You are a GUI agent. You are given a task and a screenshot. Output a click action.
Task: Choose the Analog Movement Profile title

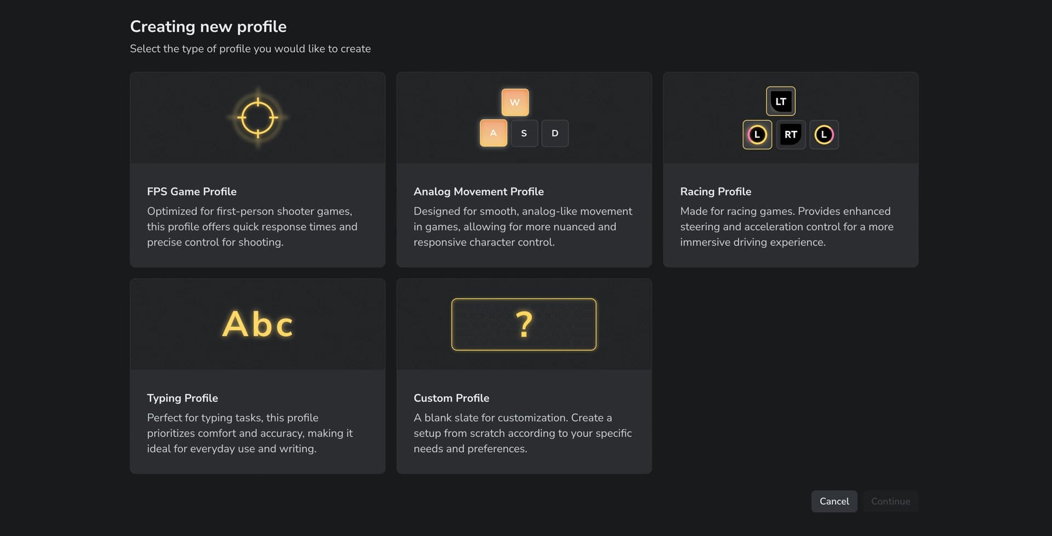point(478,191)
